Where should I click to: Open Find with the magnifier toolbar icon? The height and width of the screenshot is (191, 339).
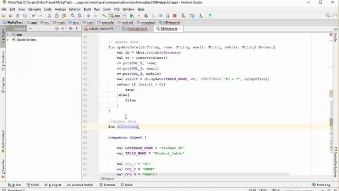[73, 16]
